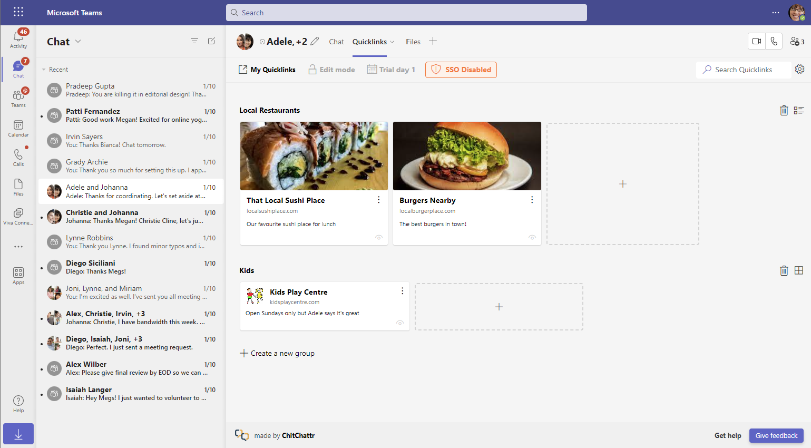
Task: Open chat with Pradeep Gupta
Action: pos(131,90)
